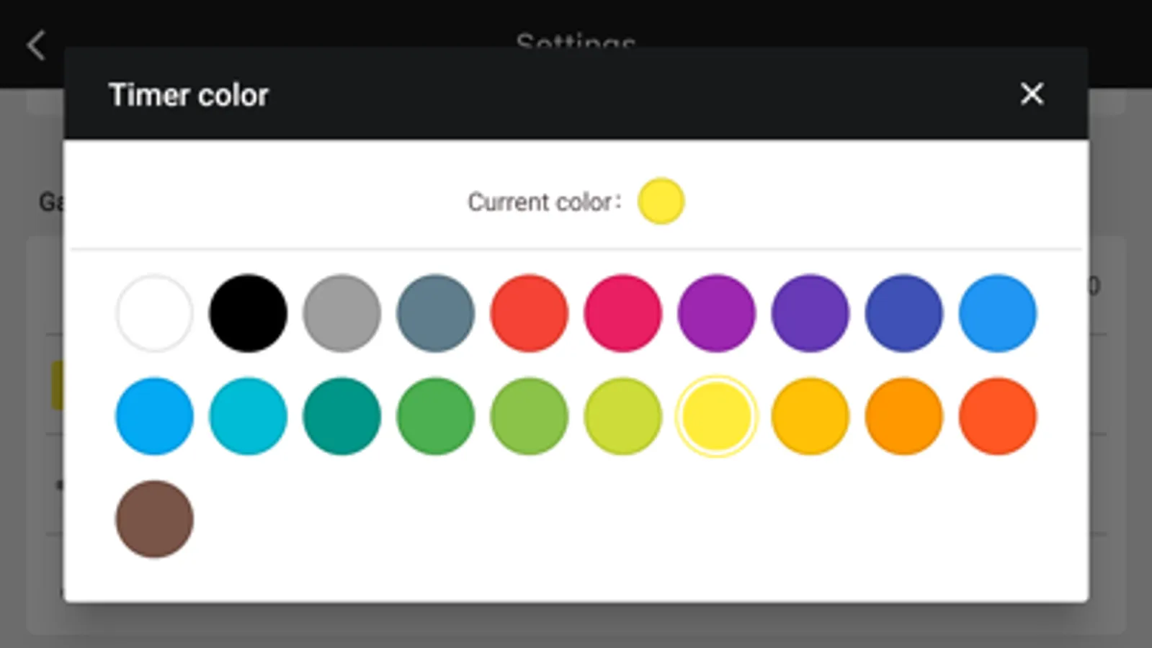Choose the pink color swatch
Viewport: 1152px width, 648px height.
point(622,313)
